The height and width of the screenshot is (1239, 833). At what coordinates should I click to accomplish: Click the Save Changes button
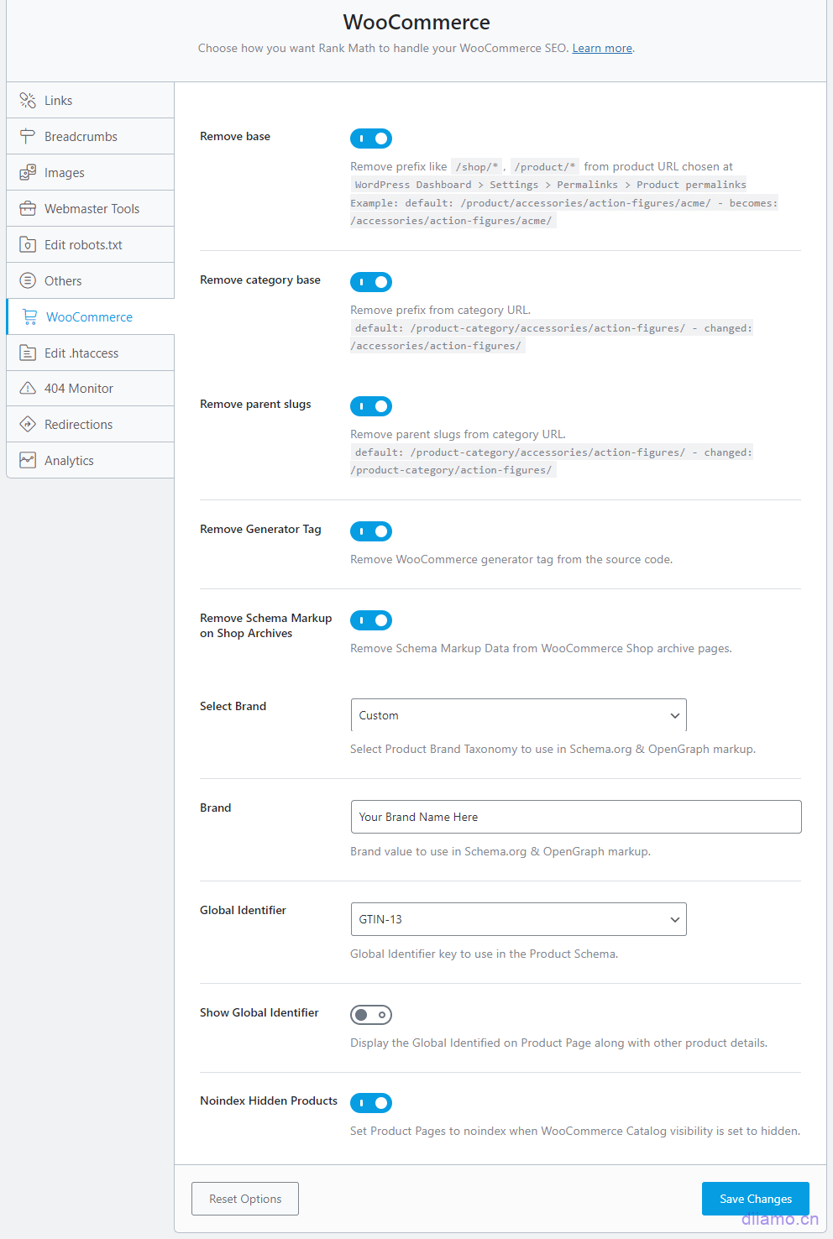[755, 1199]
